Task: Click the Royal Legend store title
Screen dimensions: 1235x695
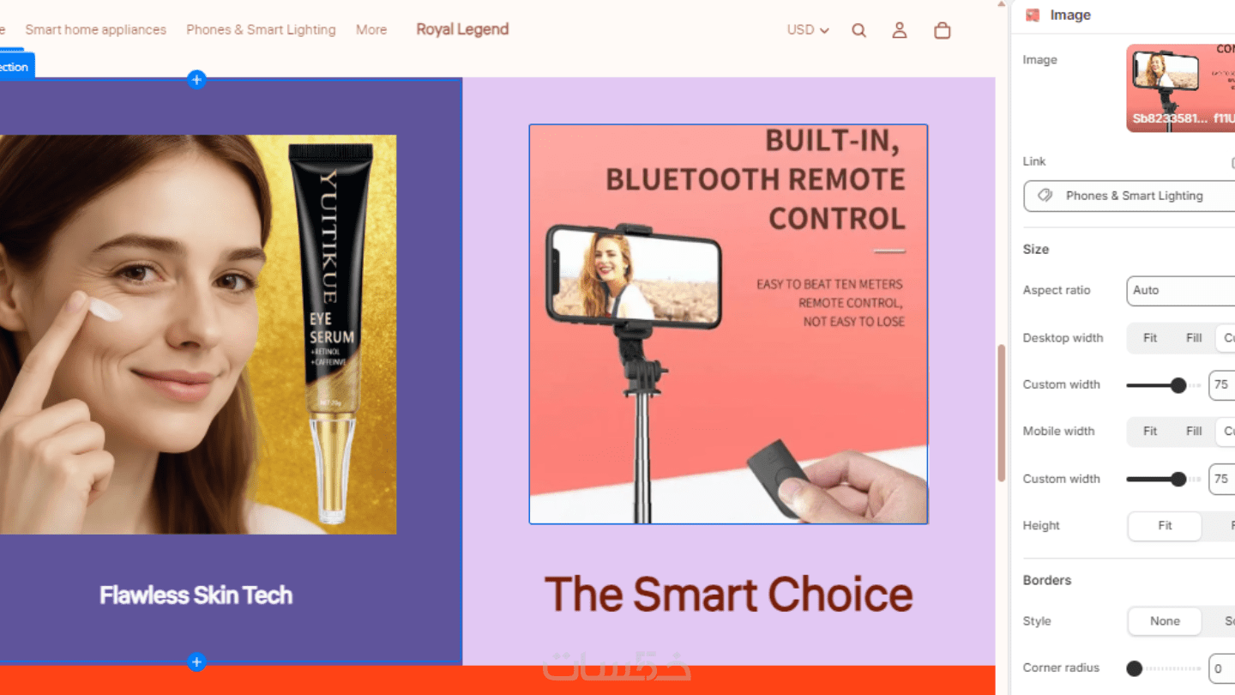Action: coord(462,30)
